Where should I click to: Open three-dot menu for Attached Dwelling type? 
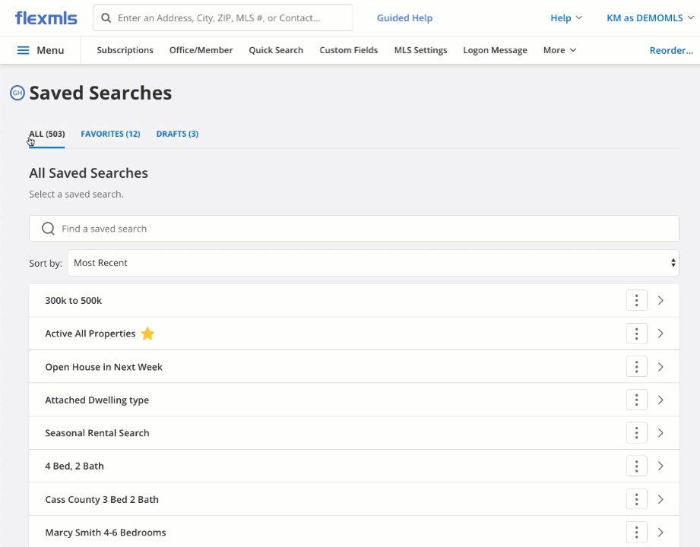[x=636, y=400]
